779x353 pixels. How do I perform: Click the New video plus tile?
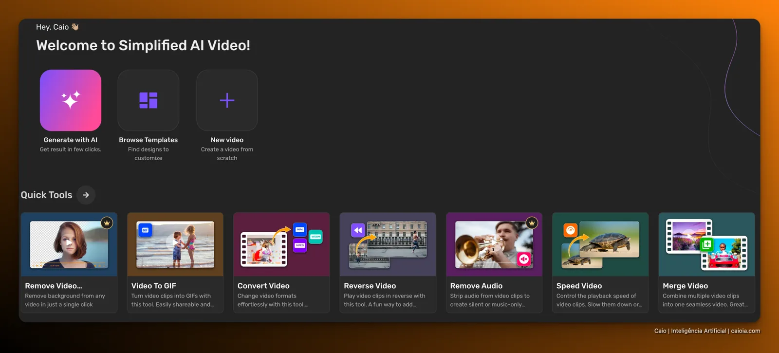(227, 100)
